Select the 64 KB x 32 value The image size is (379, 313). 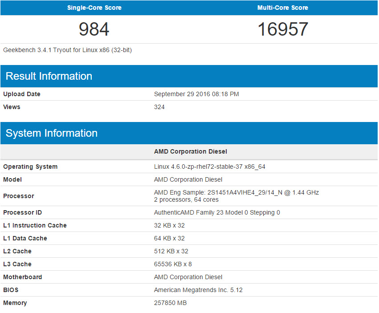click(169, 238)
